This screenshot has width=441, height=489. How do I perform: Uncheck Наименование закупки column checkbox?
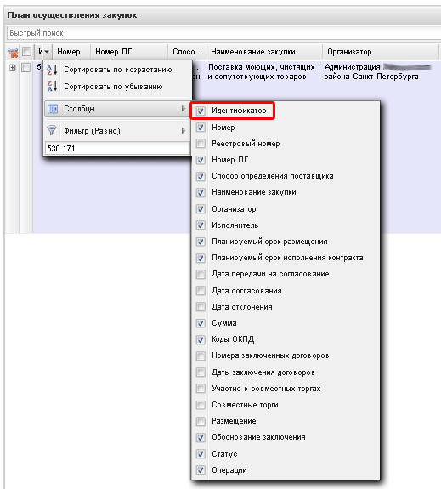(201, 192)
